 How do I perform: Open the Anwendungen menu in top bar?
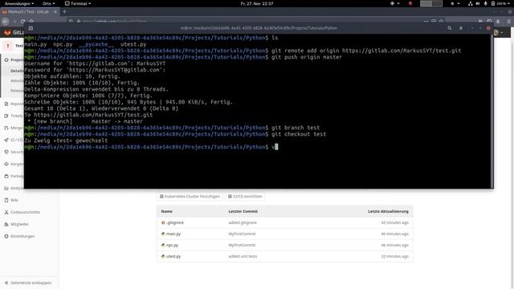(x=19, y=3)
